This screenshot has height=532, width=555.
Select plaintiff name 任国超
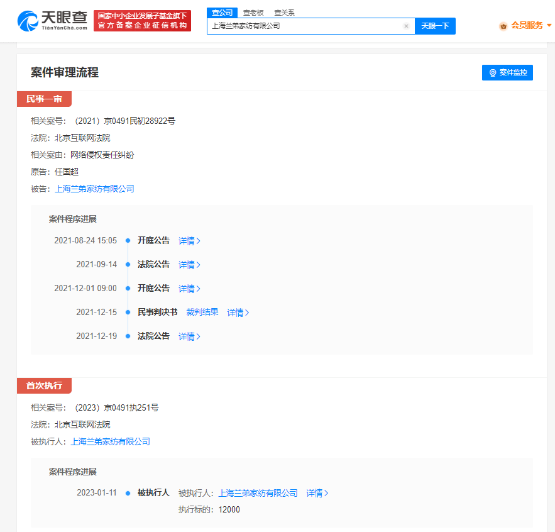click(67, 172)
